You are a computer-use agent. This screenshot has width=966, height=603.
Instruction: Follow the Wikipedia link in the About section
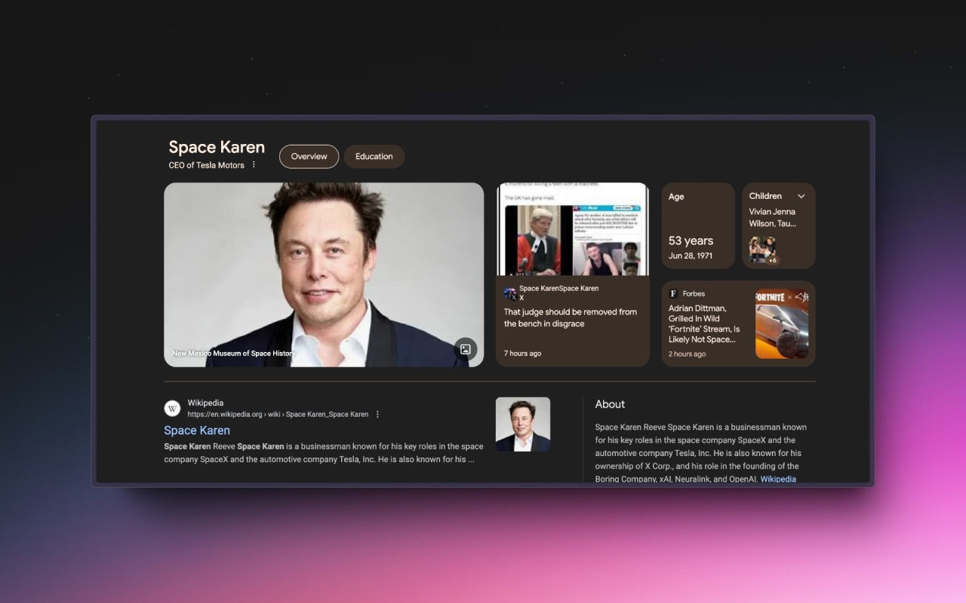[x=778, y=479]
